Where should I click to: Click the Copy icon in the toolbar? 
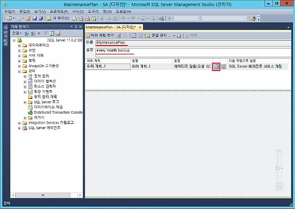[108, 18]
